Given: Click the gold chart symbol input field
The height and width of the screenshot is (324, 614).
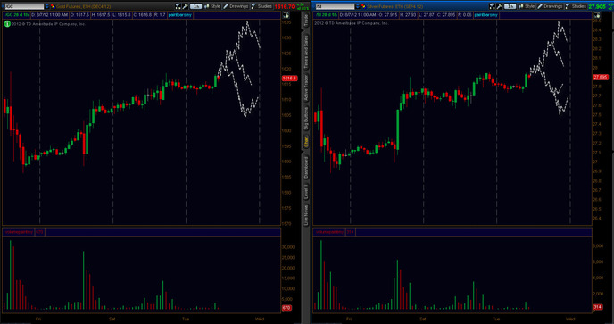Looking at the screenshot, I should click(24, 6).
